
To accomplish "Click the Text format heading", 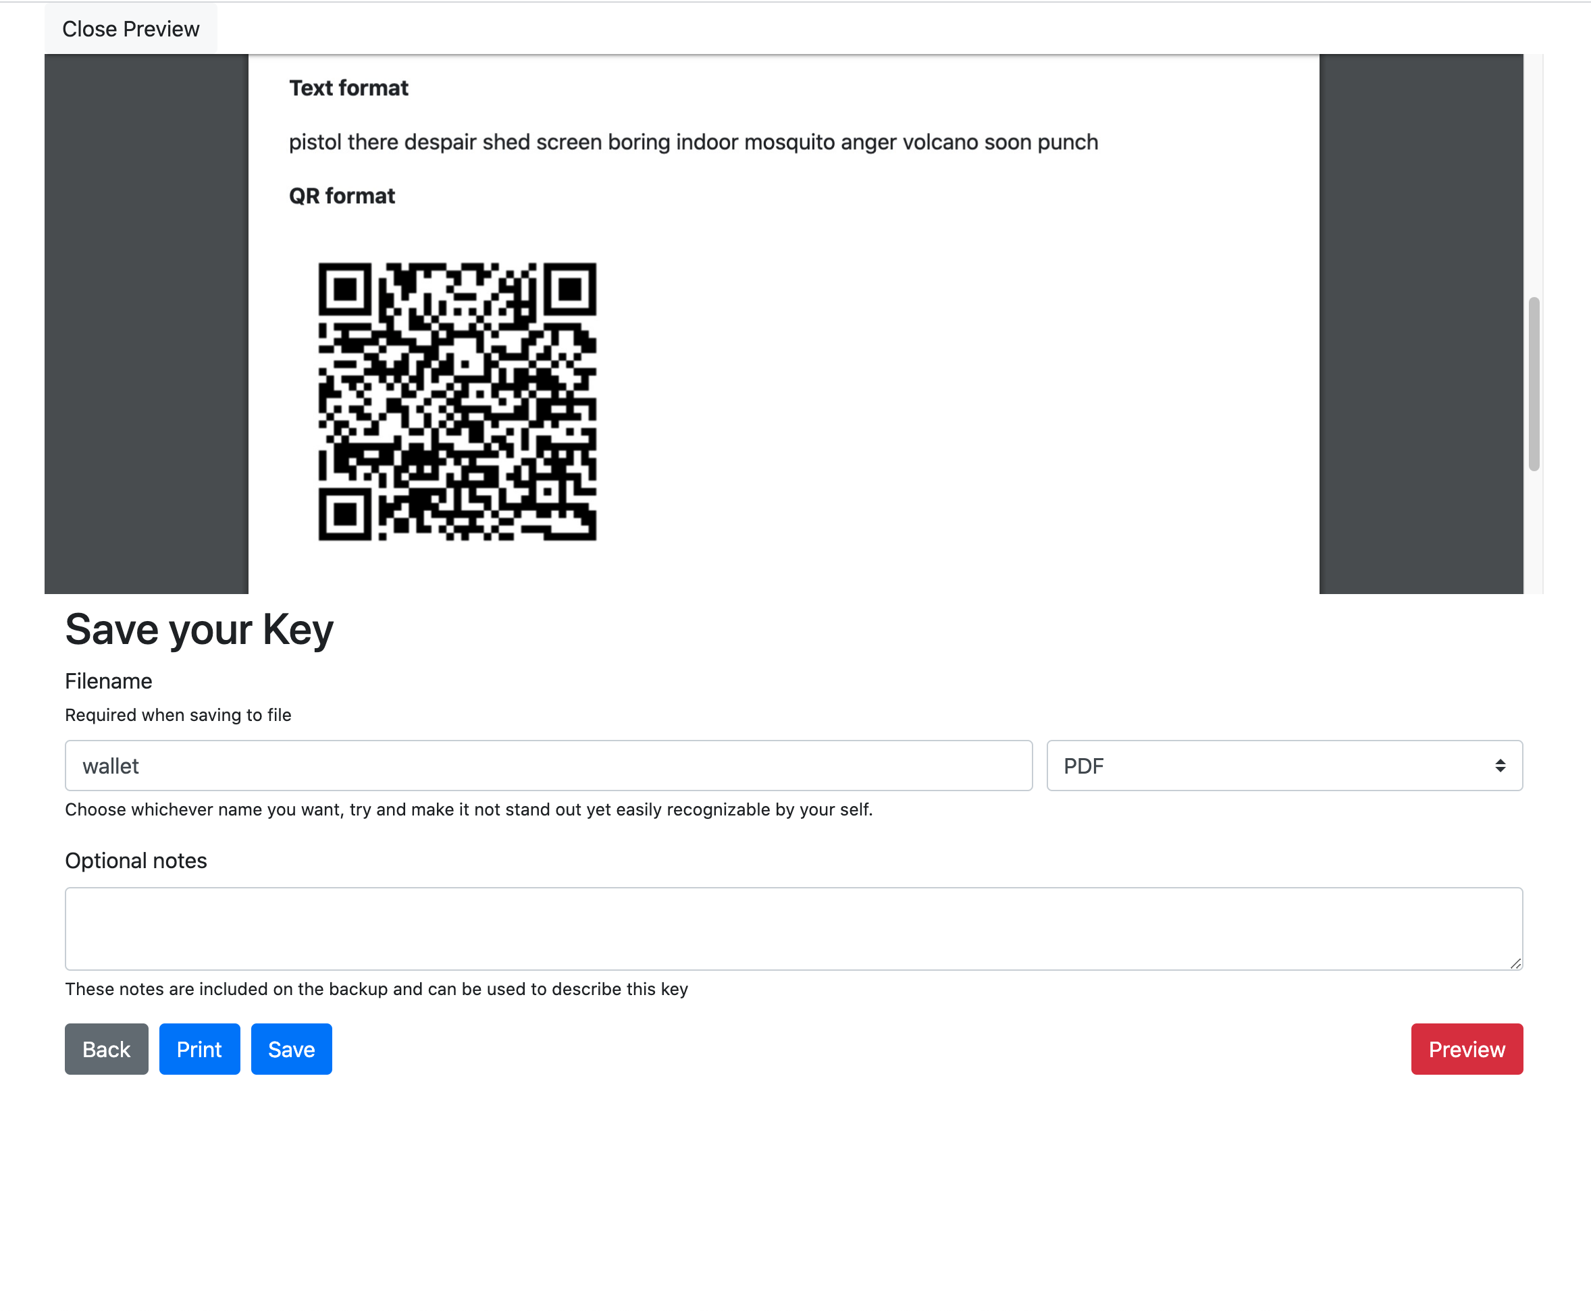I will [348, 88].
